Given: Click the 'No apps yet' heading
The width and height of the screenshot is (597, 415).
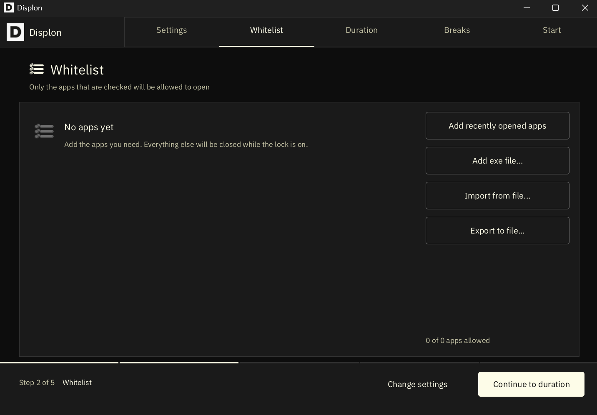Looking at the screenshot, I should (x=89, y=127).
